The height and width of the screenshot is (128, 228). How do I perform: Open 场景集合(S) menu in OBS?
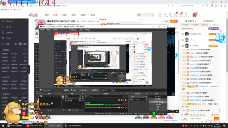point(73,30)
